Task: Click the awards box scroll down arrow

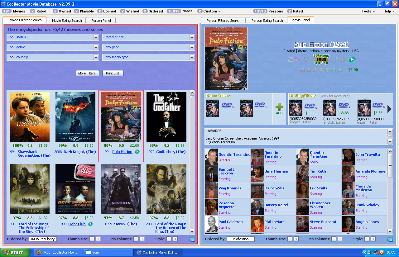Action: (390, 141)
